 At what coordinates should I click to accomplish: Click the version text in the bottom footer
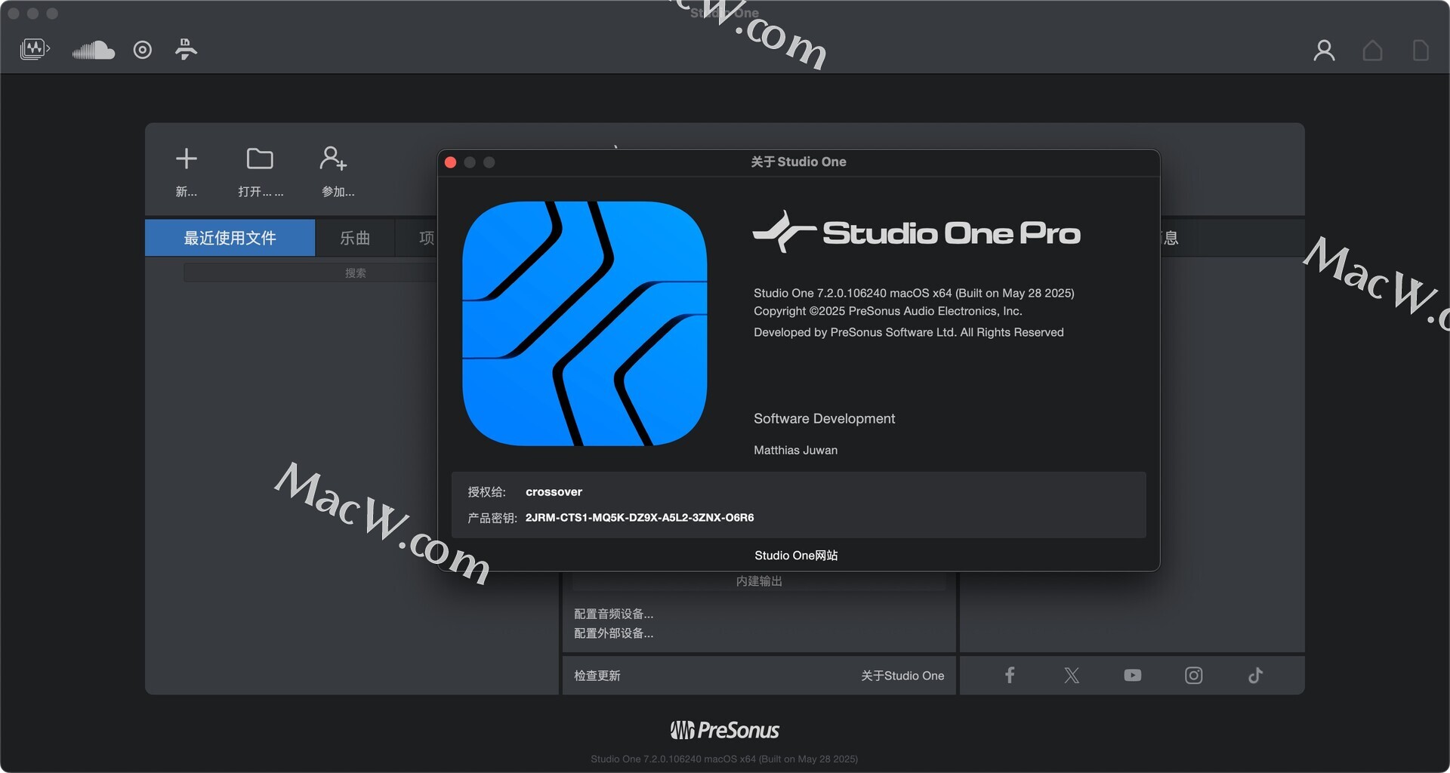724,759
